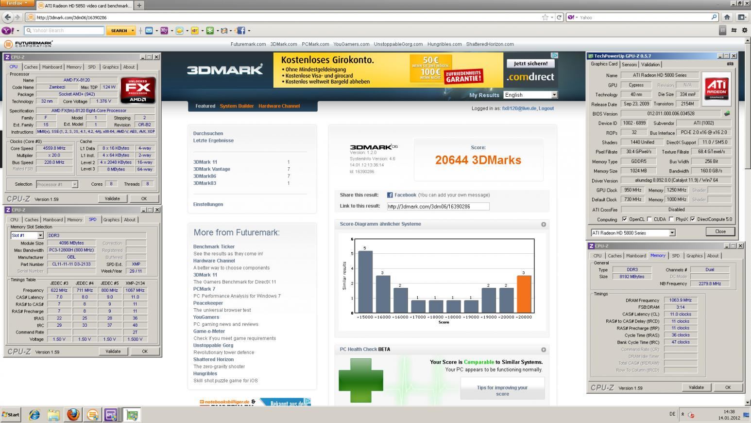The image size is (751, 423).
Task: Bookmark this page with the star icon
Action: [x=545, y=17]
